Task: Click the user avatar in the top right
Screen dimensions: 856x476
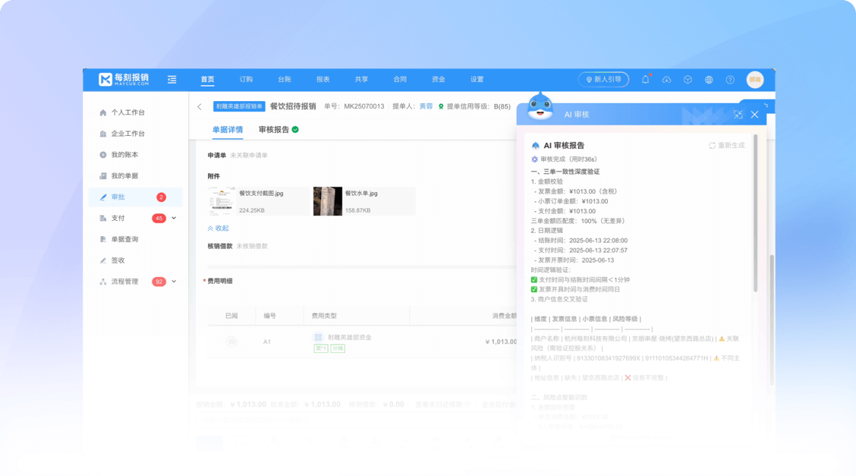Action: coord(755,80)
